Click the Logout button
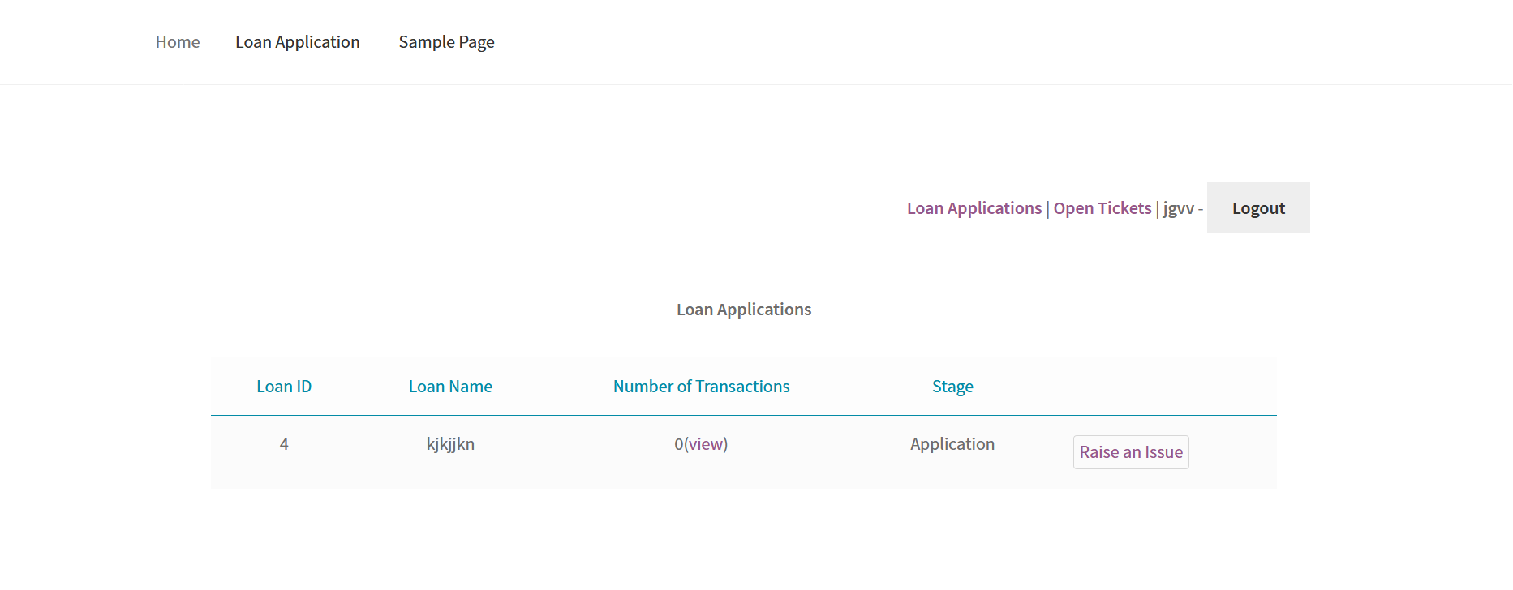This screenshot has width=1513, height=590. pos(1258,207)
